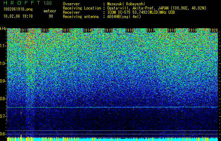The width and height of the screenshot is (221, 141).
Task: Click the 1918 time marker
Action: pyautogui.click(x=172, y=30)
